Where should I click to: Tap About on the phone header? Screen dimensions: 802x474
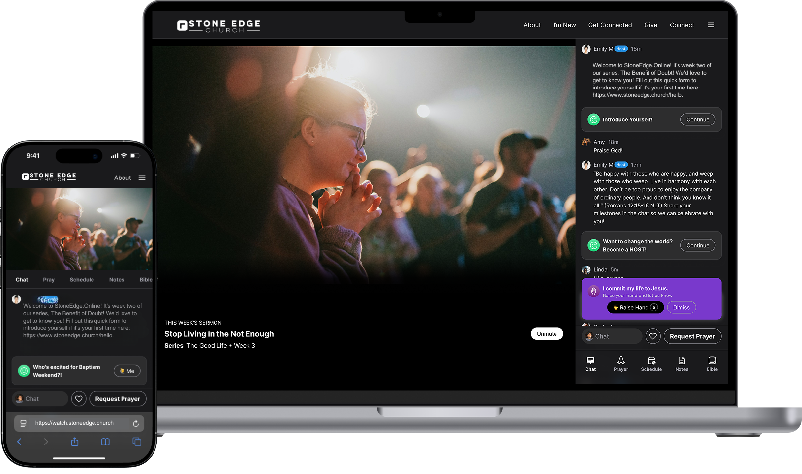coord(123,178)
